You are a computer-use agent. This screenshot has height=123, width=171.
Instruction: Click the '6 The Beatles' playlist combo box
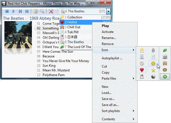click(x=83, y=11)
